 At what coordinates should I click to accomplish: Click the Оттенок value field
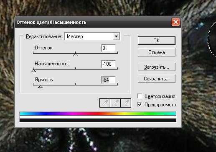click(109, 48)
